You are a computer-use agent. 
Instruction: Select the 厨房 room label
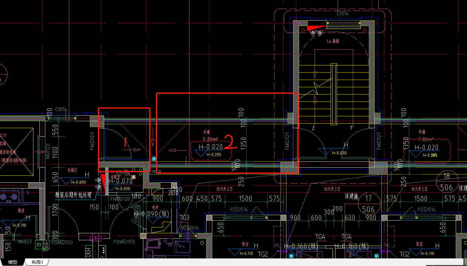tap(21, 211)
